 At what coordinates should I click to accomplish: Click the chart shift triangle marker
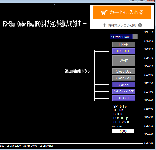coord(54,4)
